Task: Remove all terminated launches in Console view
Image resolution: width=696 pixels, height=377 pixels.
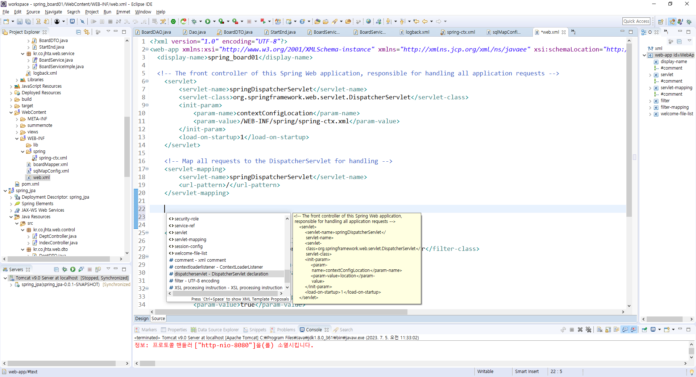Action: [589, 330]
